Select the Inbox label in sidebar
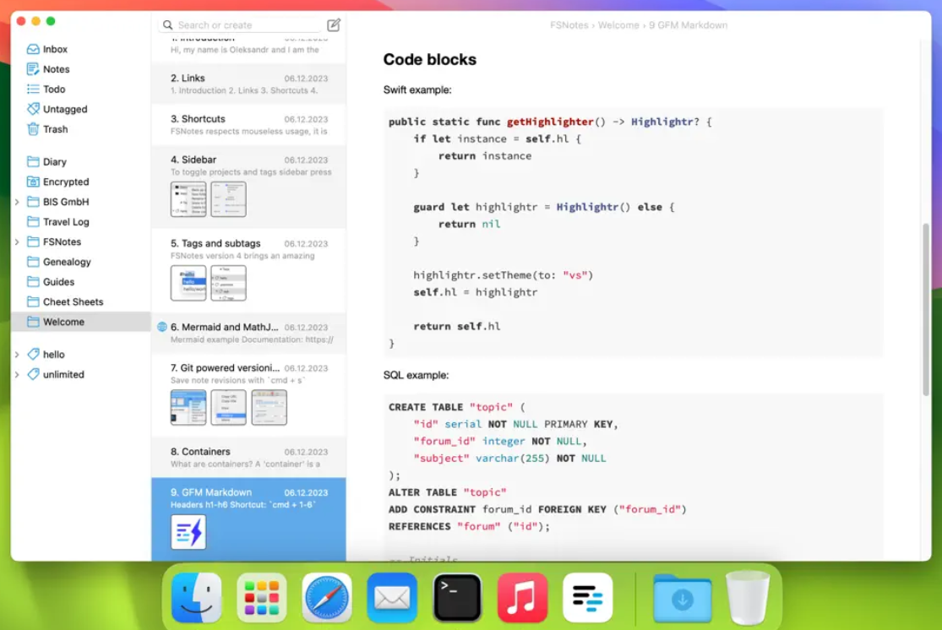Image resolution: width=942 pixels, height=630 pixels. [x=55, y=49]
